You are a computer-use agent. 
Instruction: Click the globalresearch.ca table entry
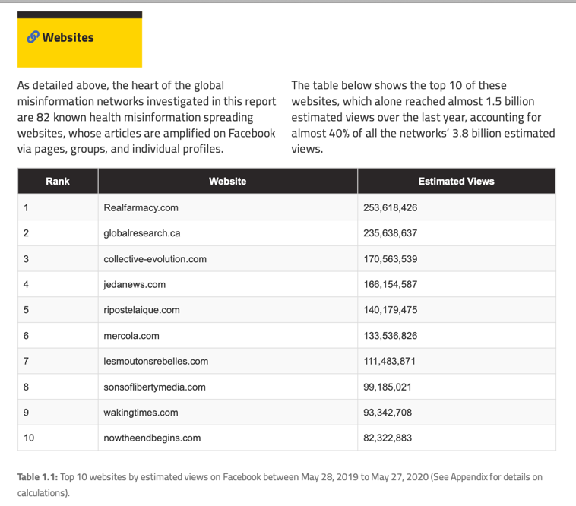click(141, 233)
